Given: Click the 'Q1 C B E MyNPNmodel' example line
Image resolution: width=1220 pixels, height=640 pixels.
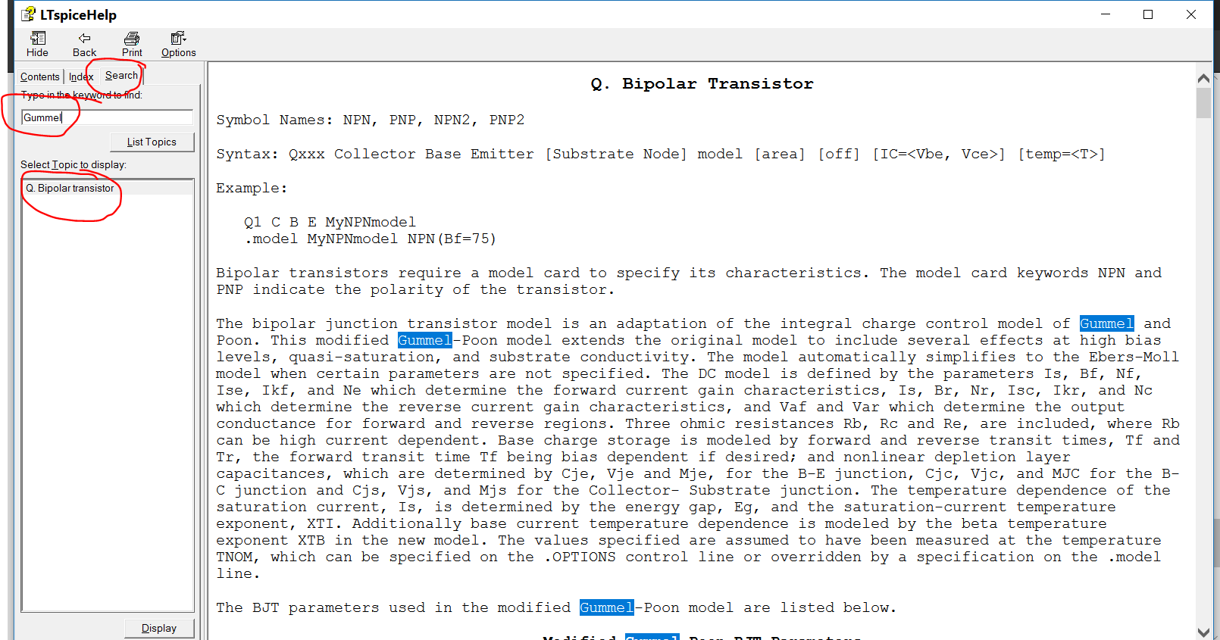Looking at the screenshot, I should pos(330,222).
